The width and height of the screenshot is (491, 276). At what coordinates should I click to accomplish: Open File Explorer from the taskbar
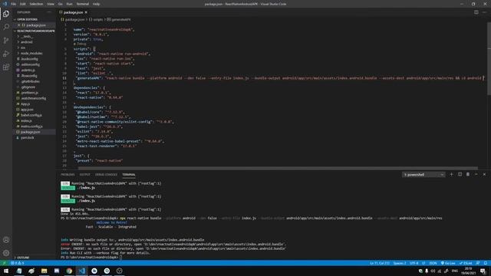(44, 271)
